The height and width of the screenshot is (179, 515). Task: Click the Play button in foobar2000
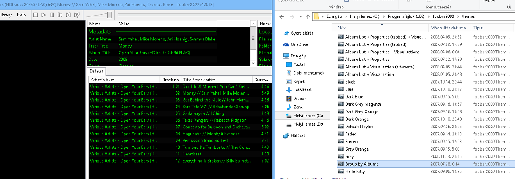[x=44, y=15]
